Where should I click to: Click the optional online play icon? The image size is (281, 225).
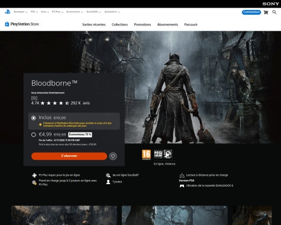108,175
